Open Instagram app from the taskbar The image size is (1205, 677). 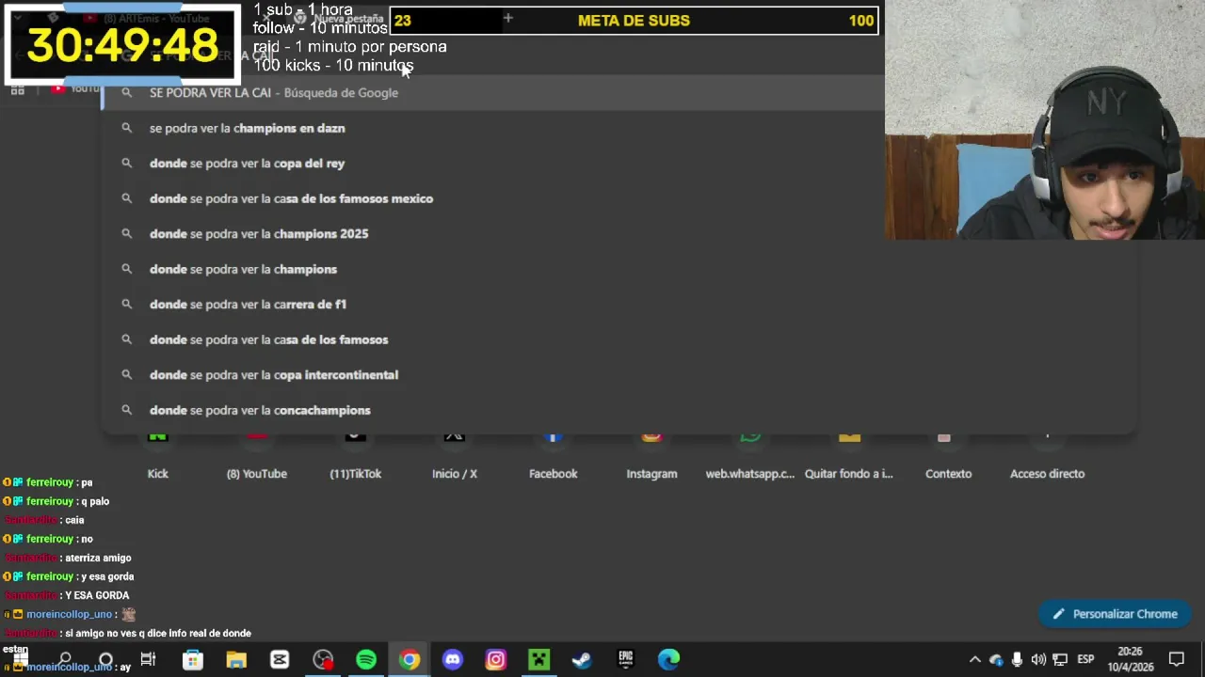coord(496,659)
